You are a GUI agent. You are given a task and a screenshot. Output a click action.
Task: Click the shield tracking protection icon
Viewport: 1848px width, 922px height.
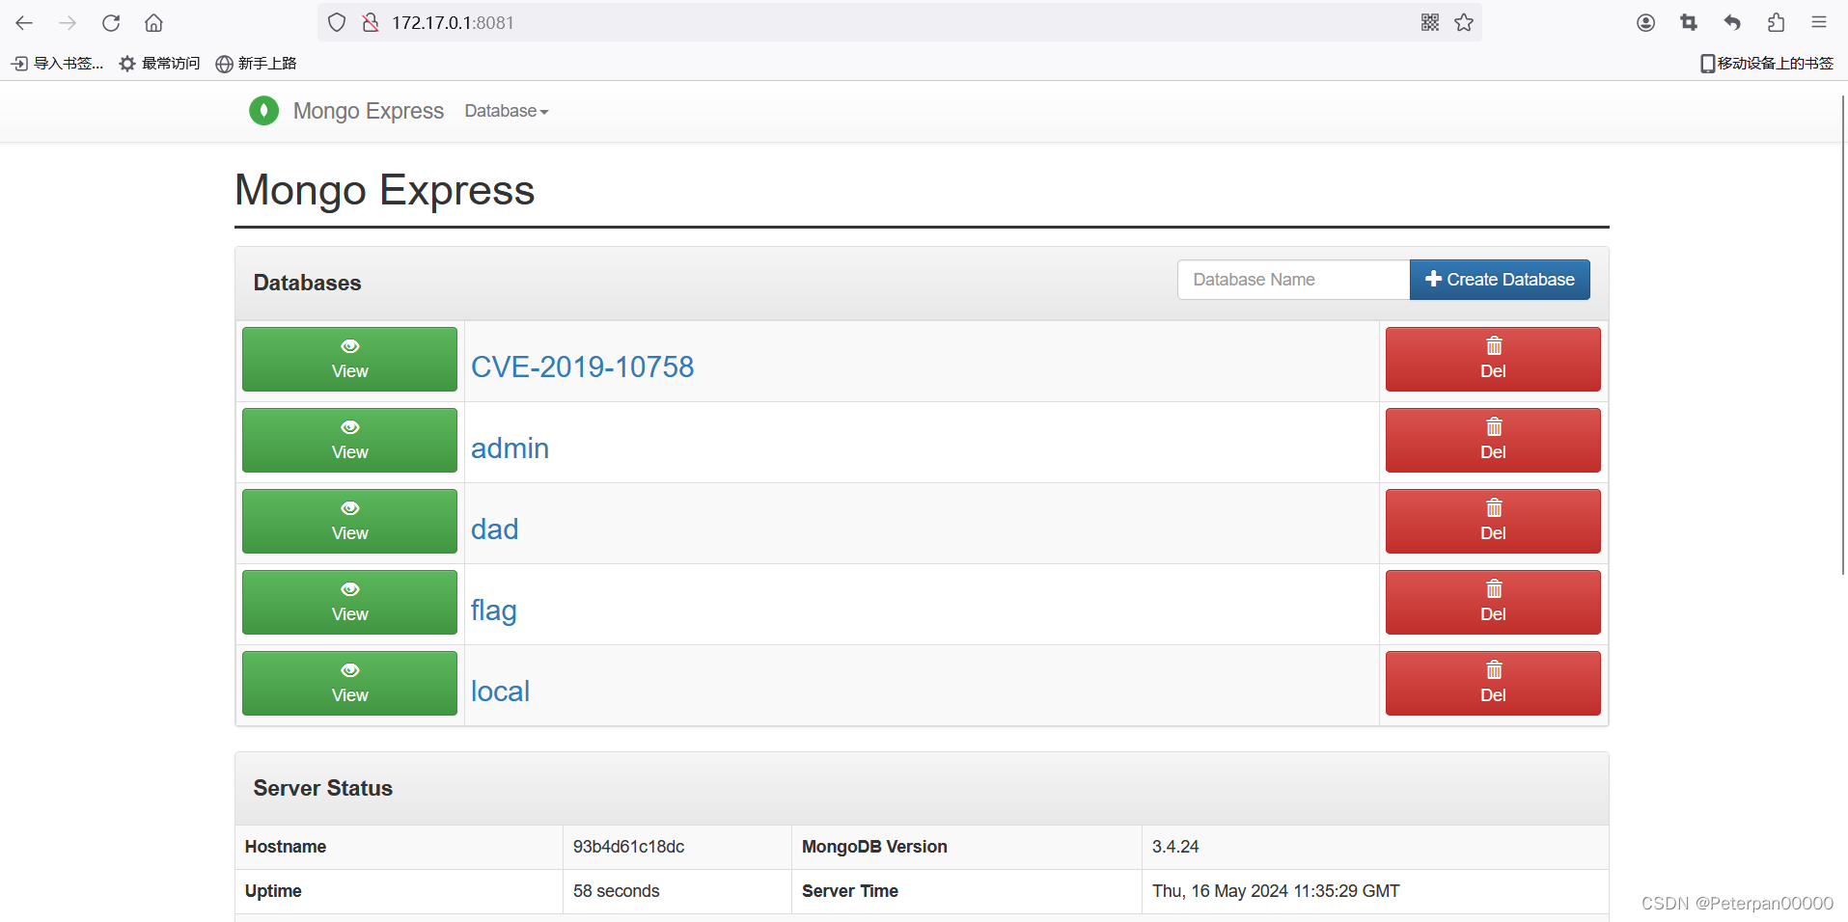click(x=337, y=22)
